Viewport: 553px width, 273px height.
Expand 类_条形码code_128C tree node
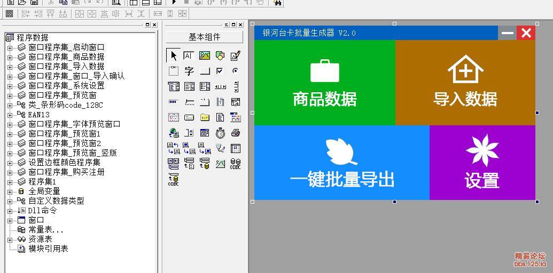coord(10,105)
